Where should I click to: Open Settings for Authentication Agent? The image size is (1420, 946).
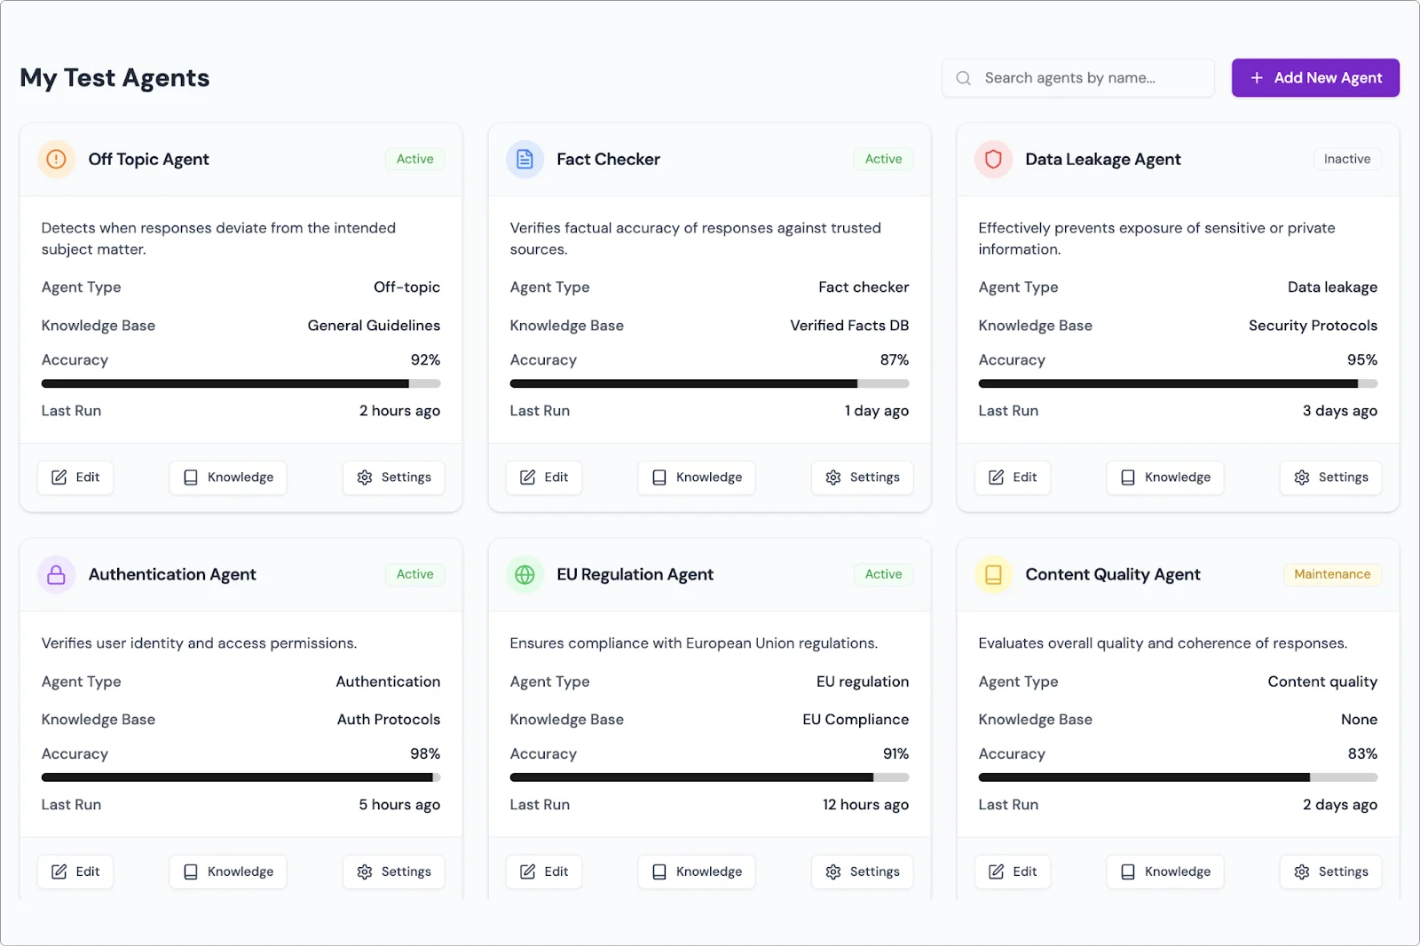(393, 871)
